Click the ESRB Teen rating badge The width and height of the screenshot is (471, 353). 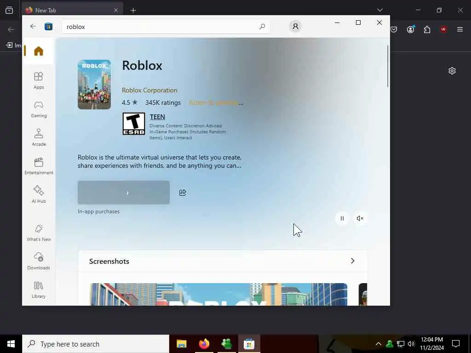tap(134, 124)
